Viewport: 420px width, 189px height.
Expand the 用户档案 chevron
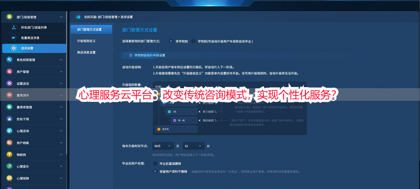click(61, 143)
